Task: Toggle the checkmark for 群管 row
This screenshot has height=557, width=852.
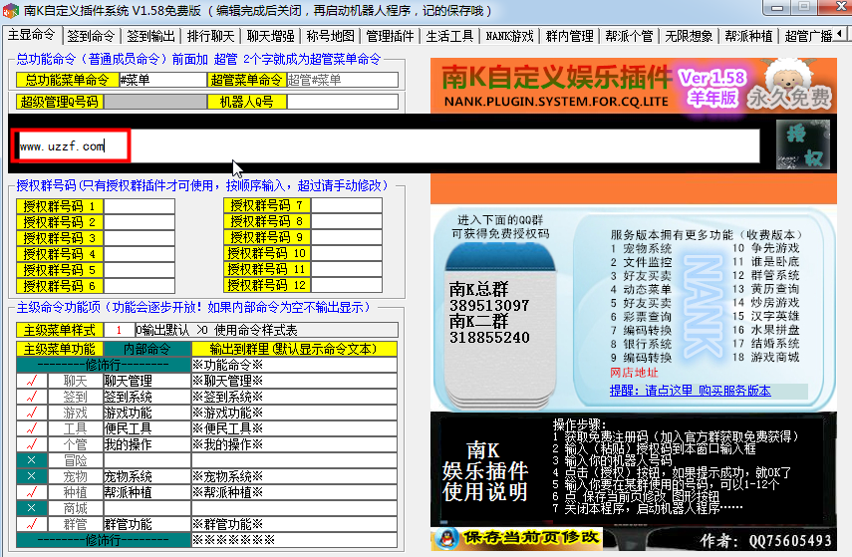Action: [32, 524]
